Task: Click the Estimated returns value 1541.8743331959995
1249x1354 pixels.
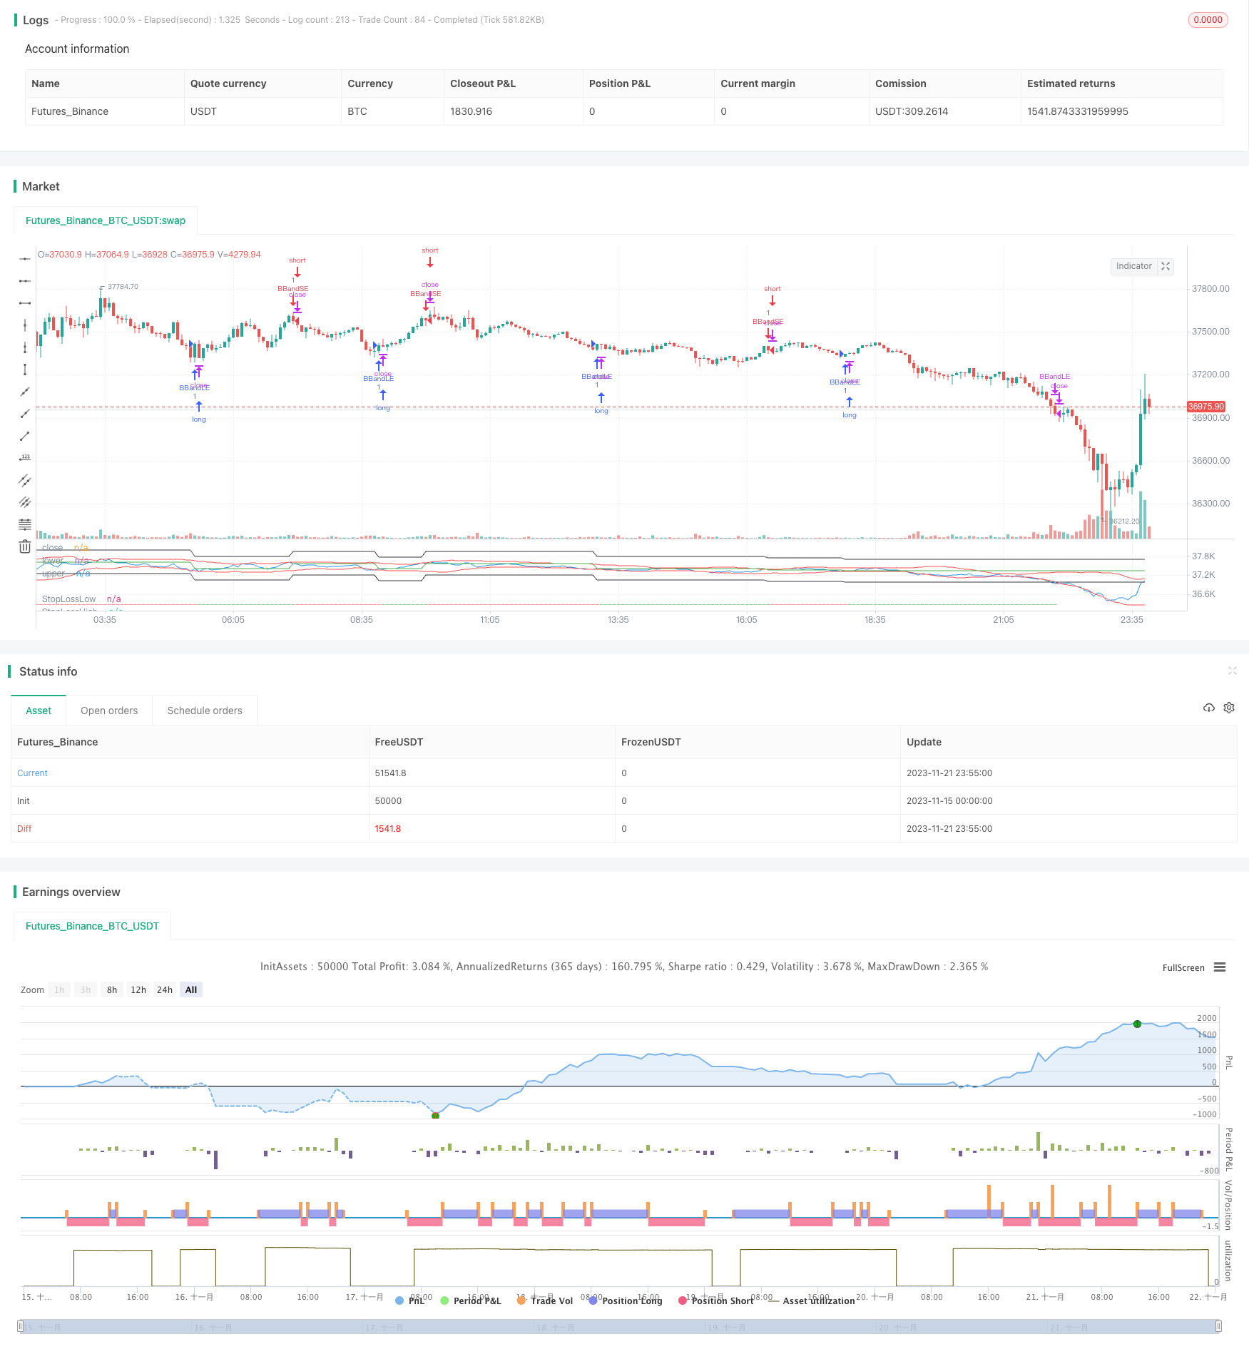Action: 1077,111
